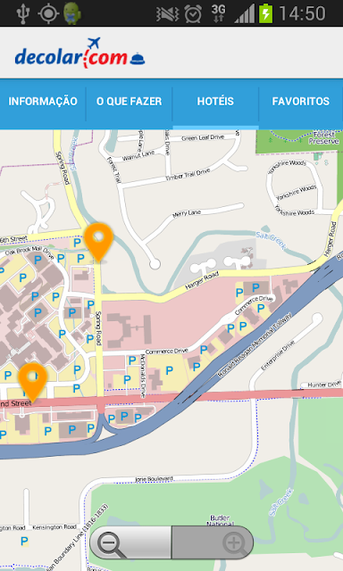Image resolution: width=343 pixels, height=571 pixels.
Task: Tap the battery charging indicator
Action: pyautogui.click(x=265, y=13)
